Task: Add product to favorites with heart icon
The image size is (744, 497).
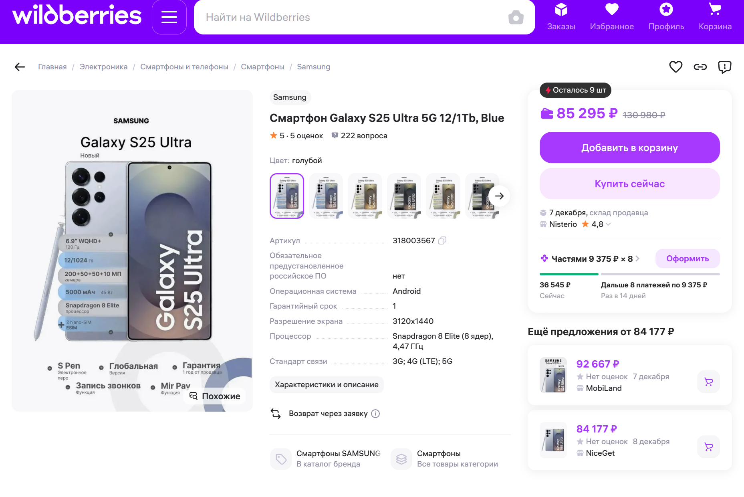Action: tap(675, 67)
